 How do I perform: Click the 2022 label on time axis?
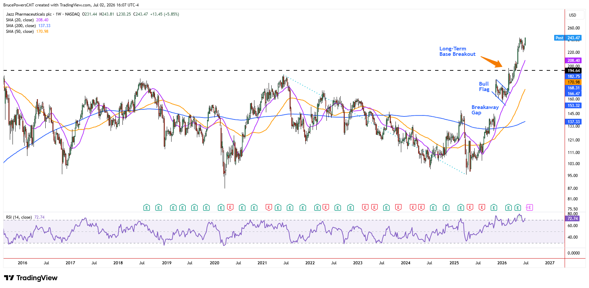(x=310, y=263)
